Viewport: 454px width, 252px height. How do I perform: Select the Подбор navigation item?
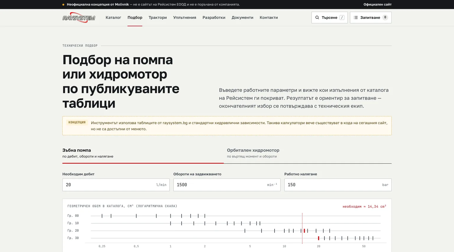135,17
